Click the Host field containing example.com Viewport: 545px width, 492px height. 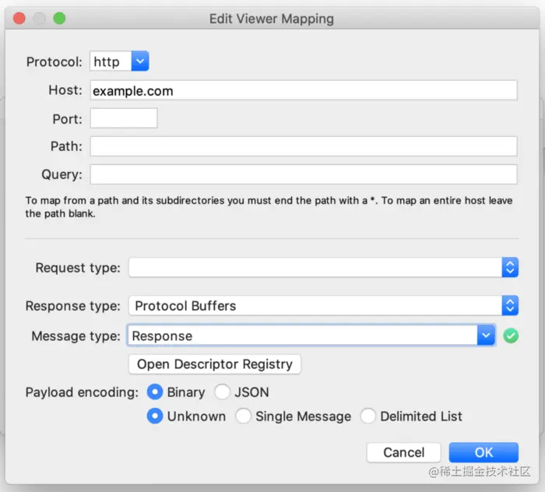(x=304, y=90)
